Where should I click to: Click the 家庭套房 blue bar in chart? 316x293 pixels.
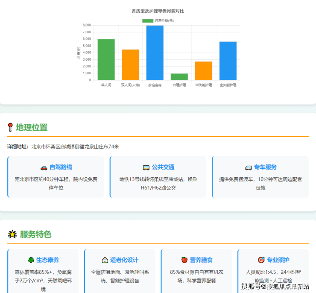(x=155, y=53)
